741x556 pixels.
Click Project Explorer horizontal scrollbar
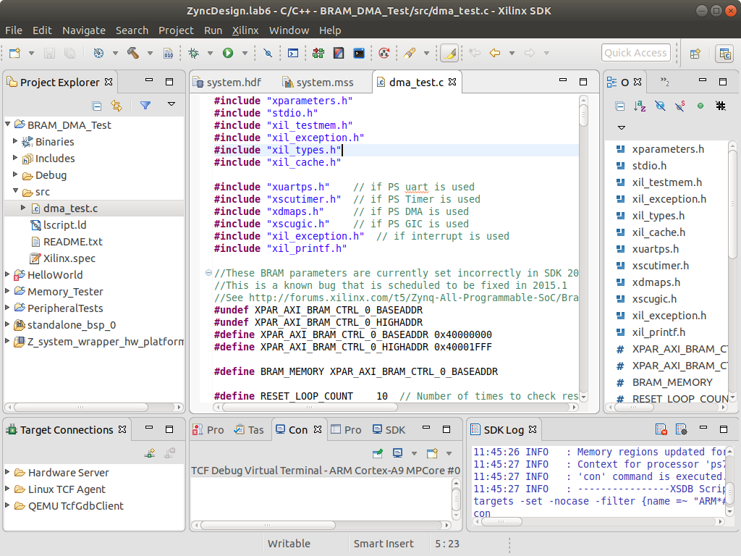pos(81,407)
